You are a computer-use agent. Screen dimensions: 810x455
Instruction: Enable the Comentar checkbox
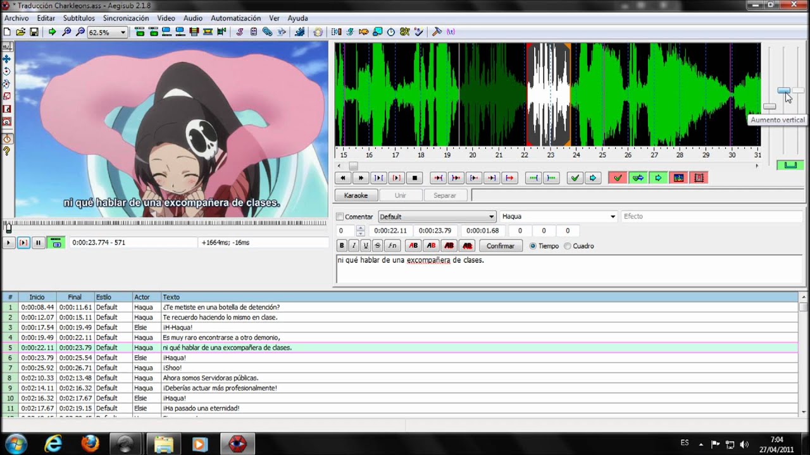(340, 217)
